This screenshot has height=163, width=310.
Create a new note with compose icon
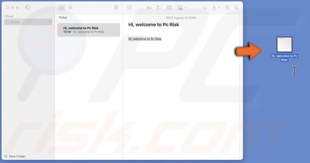coord(129,7)
